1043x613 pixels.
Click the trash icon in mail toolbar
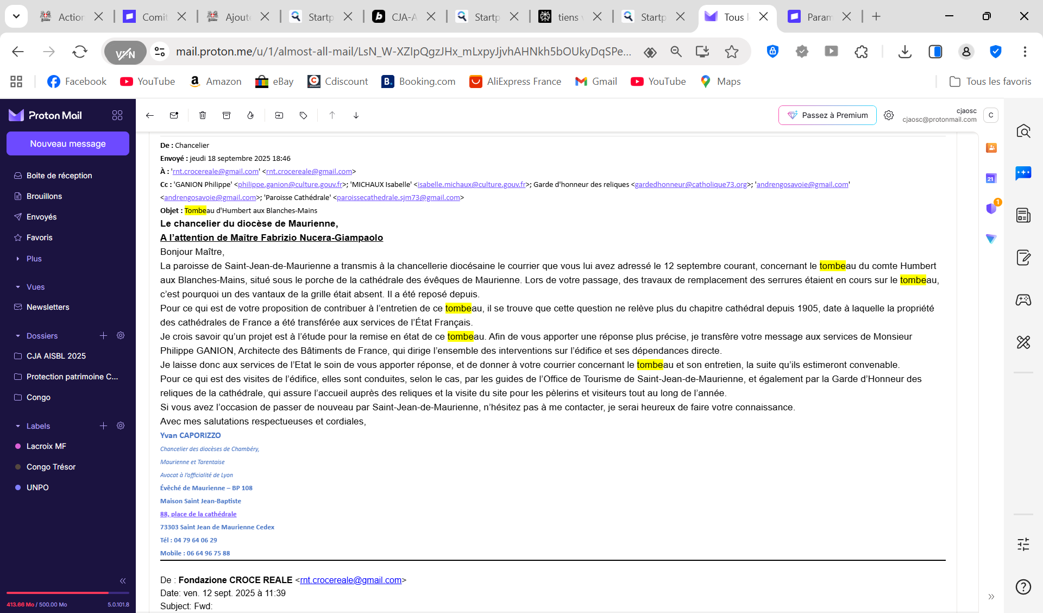click(203, 115)
